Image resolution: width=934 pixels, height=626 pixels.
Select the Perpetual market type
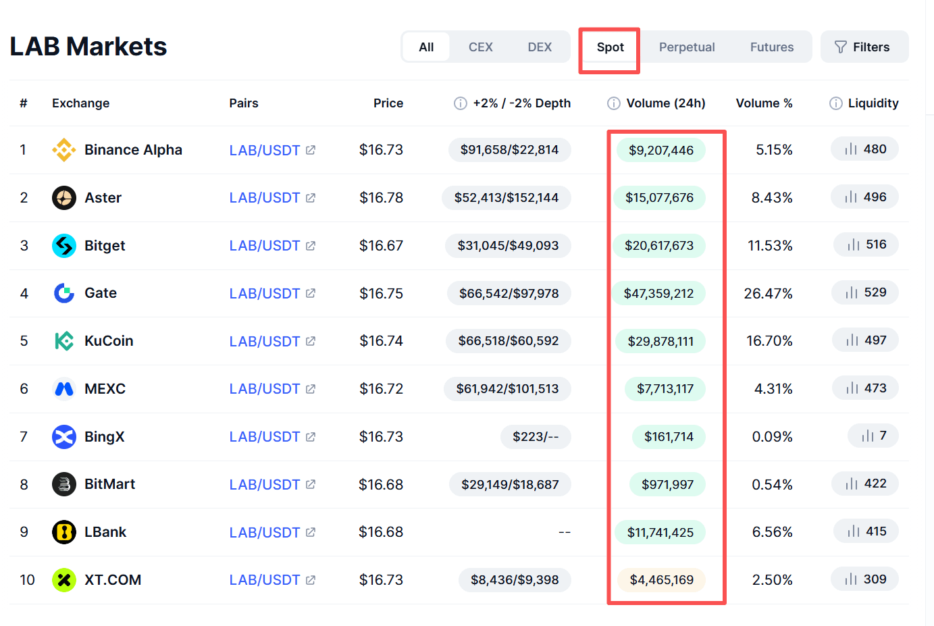click(x=687, y=47)
